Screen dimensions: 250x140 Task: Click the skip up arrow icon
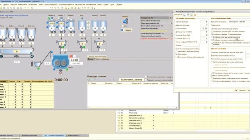point(32,63)
